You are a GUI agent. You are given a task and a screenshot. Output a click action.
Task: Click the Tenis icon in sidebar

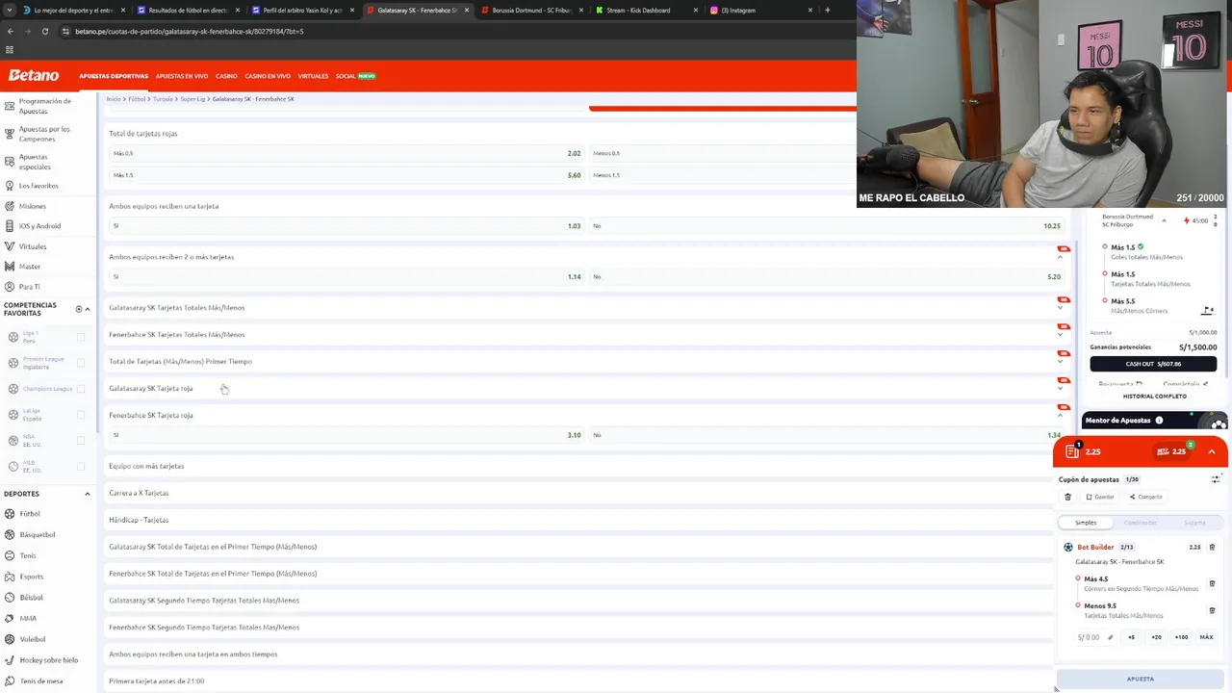coord(10,555)
